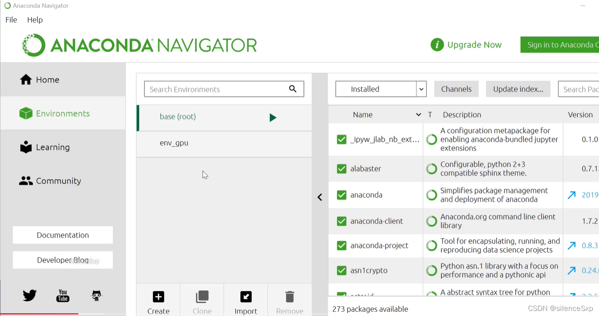Click the Learning book icon
This screenshot has height=316, width=599.
tap(26, 147)
